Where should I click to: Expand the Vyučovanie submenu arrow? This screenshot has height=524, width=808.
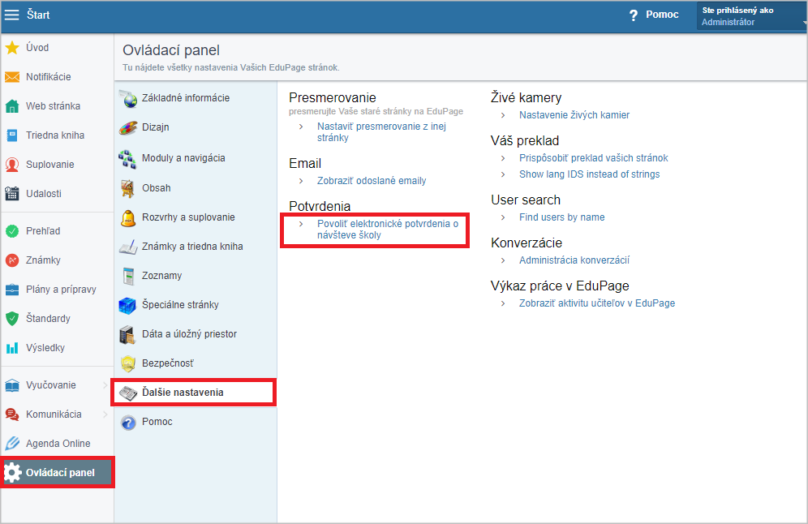105,385
